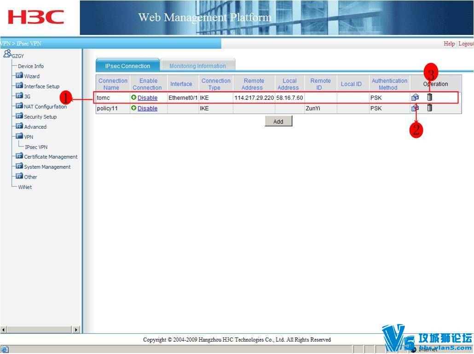Expand the Security Setup folder
474x354 pixels.
19,116
